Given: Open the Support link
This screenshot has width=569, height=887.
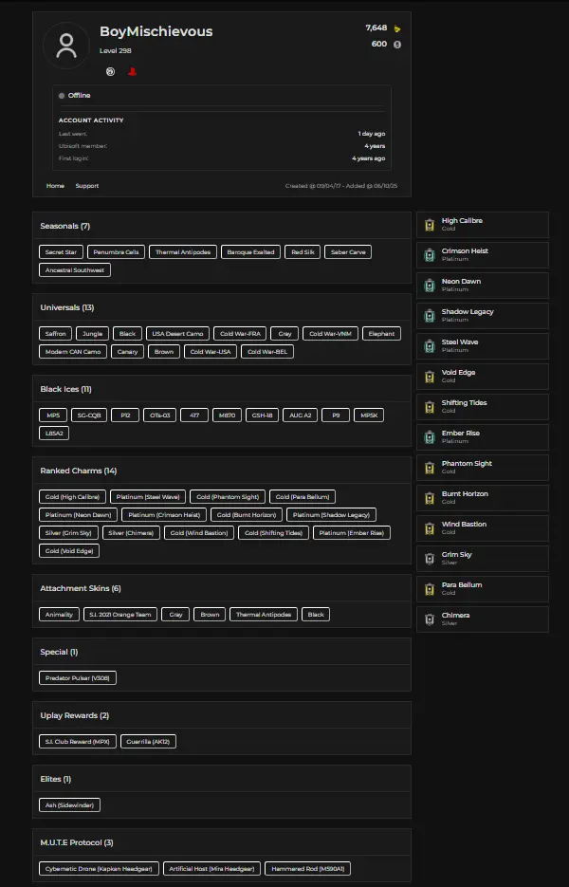Looking at the screenshot, I should [87, 186].
